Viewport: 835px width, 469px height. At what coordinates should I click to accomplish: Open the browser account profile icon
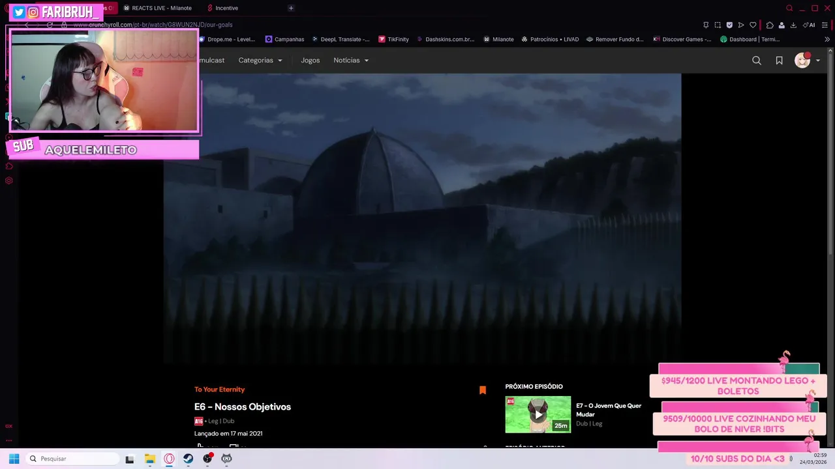(782, 25)
